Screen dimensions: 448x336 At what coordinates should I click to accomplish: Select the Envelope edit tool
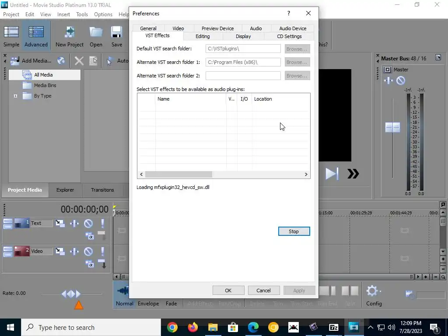point(148,304)
